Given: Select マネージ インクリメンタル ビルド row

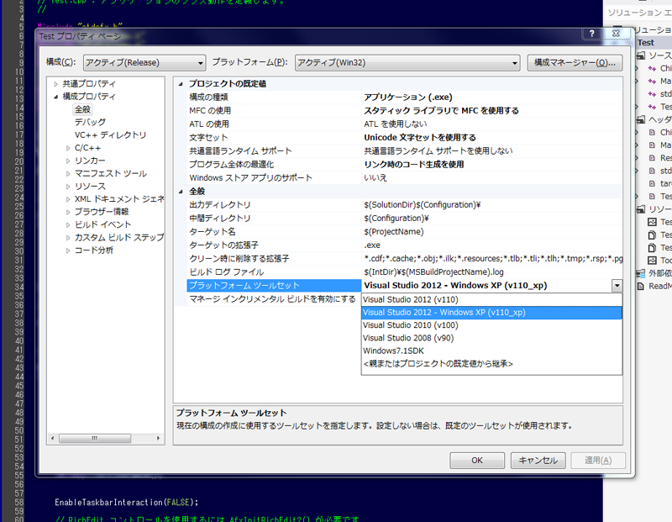Looking at the screenshot, I should click(x=274, y=299).
